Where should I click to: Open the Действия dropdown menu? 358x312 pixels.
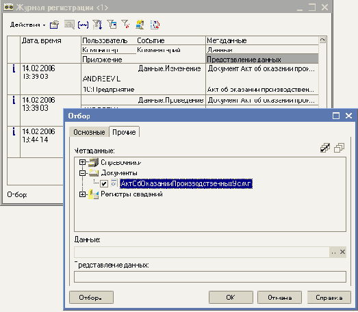tap(27, 25)
